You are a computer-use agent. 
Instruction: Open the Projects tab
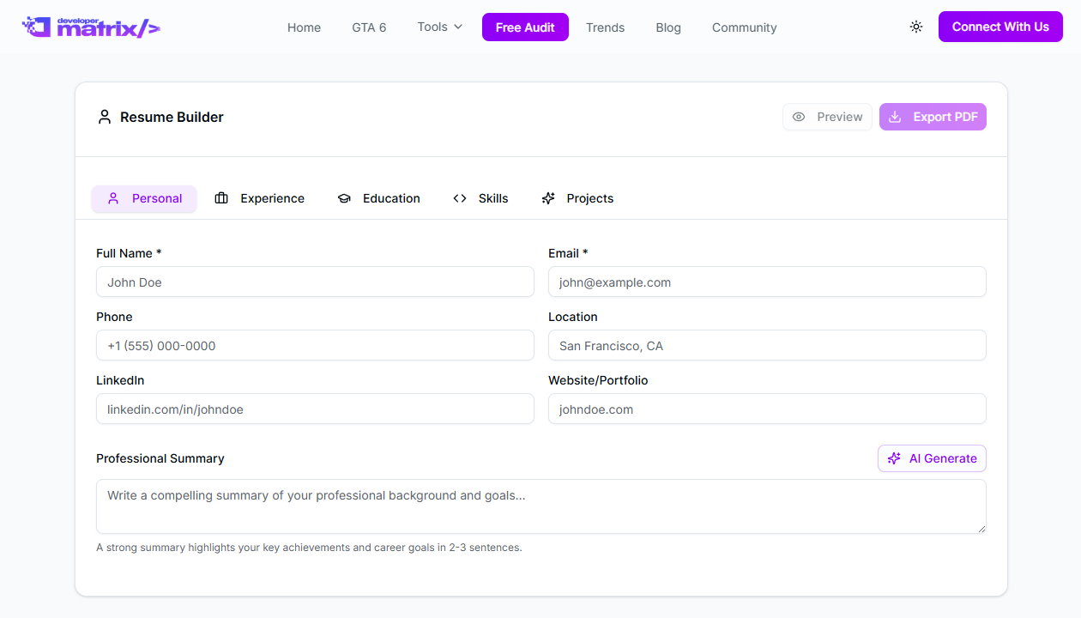577,198
